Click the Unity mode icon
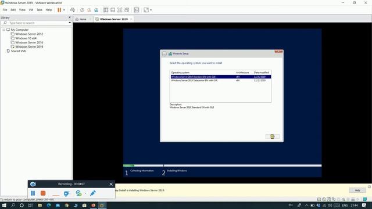Image resolution: width=372 pixels, height=209 pixels. (127, 10)
